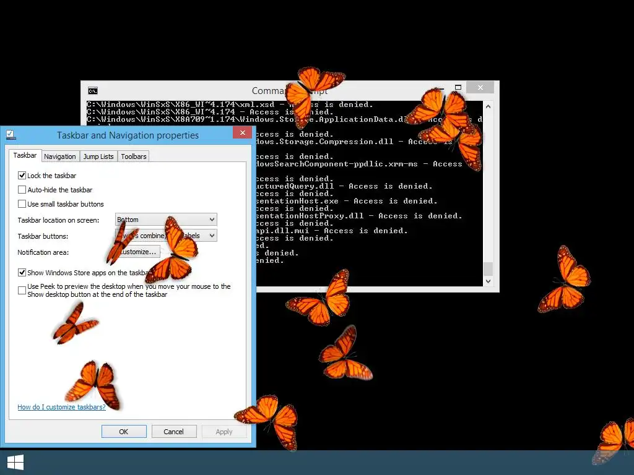Image resolution: width=634 pixels, height=475 pixels.
Task: Enable Auto-hide the taskbar
Action: 22,189
